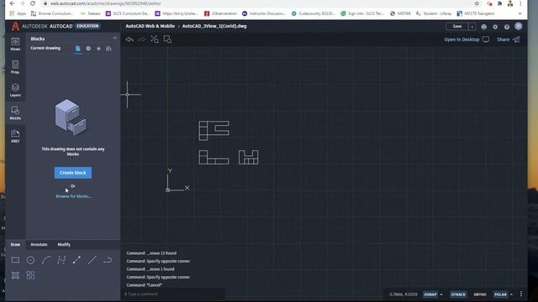This screenshot has height=302, width=538.
Task: Expand POLAR options arrow
Action: [512, 294]
